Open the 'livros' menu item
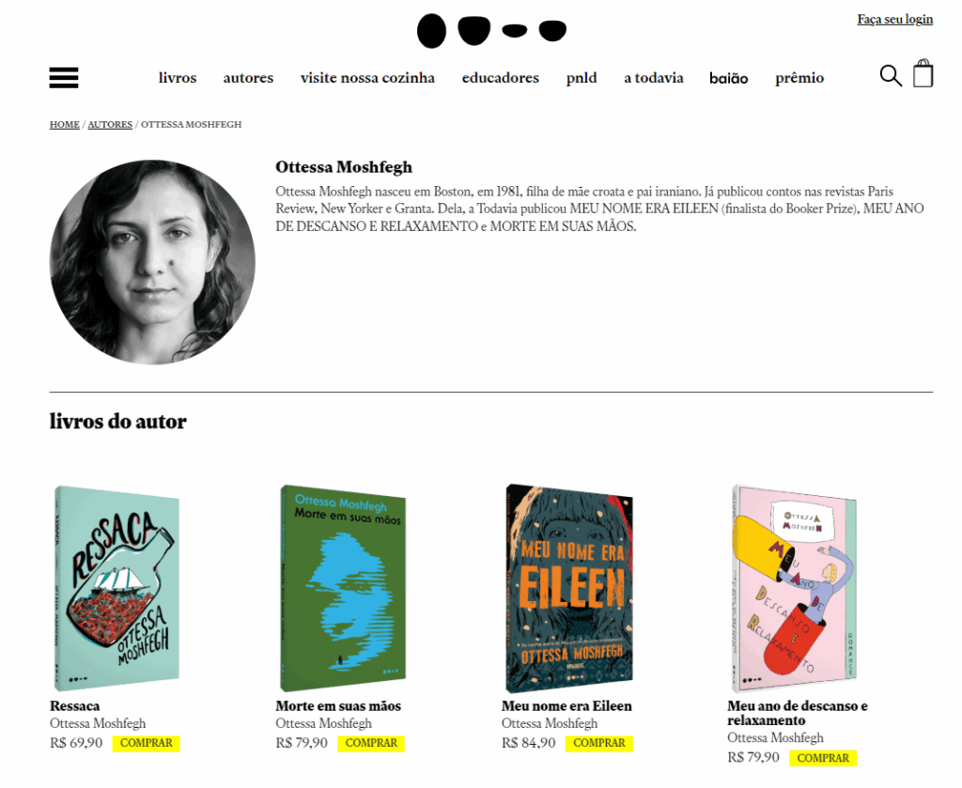 point(178,78)
